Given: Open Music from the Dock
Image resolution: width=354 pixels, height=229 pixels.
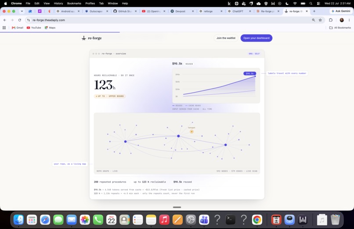Looking at the screenshot, I should 164,220.
